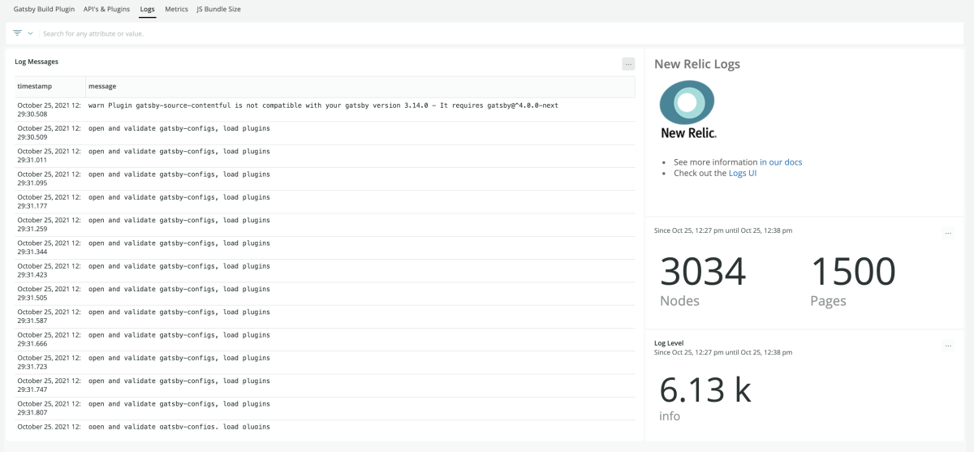This screenshot has height=452, width=974.
Task: Click the filter icon in search bar
Action: 17,33
